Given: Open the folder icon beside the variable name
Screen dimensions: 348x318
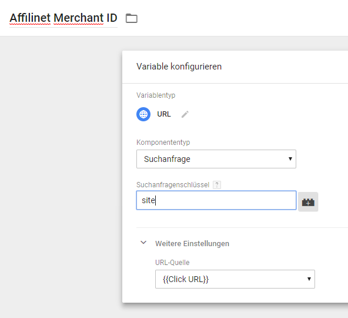Looking at the screenshot, I should [132, 18].
